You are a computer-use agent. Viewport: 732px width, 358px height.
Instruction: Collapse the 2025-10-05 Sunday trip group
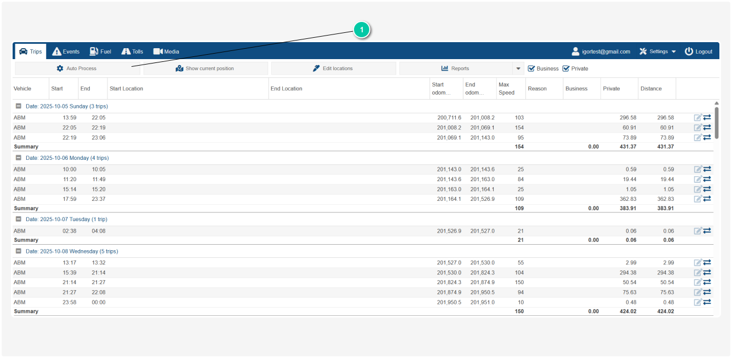(x=19, y=106)
